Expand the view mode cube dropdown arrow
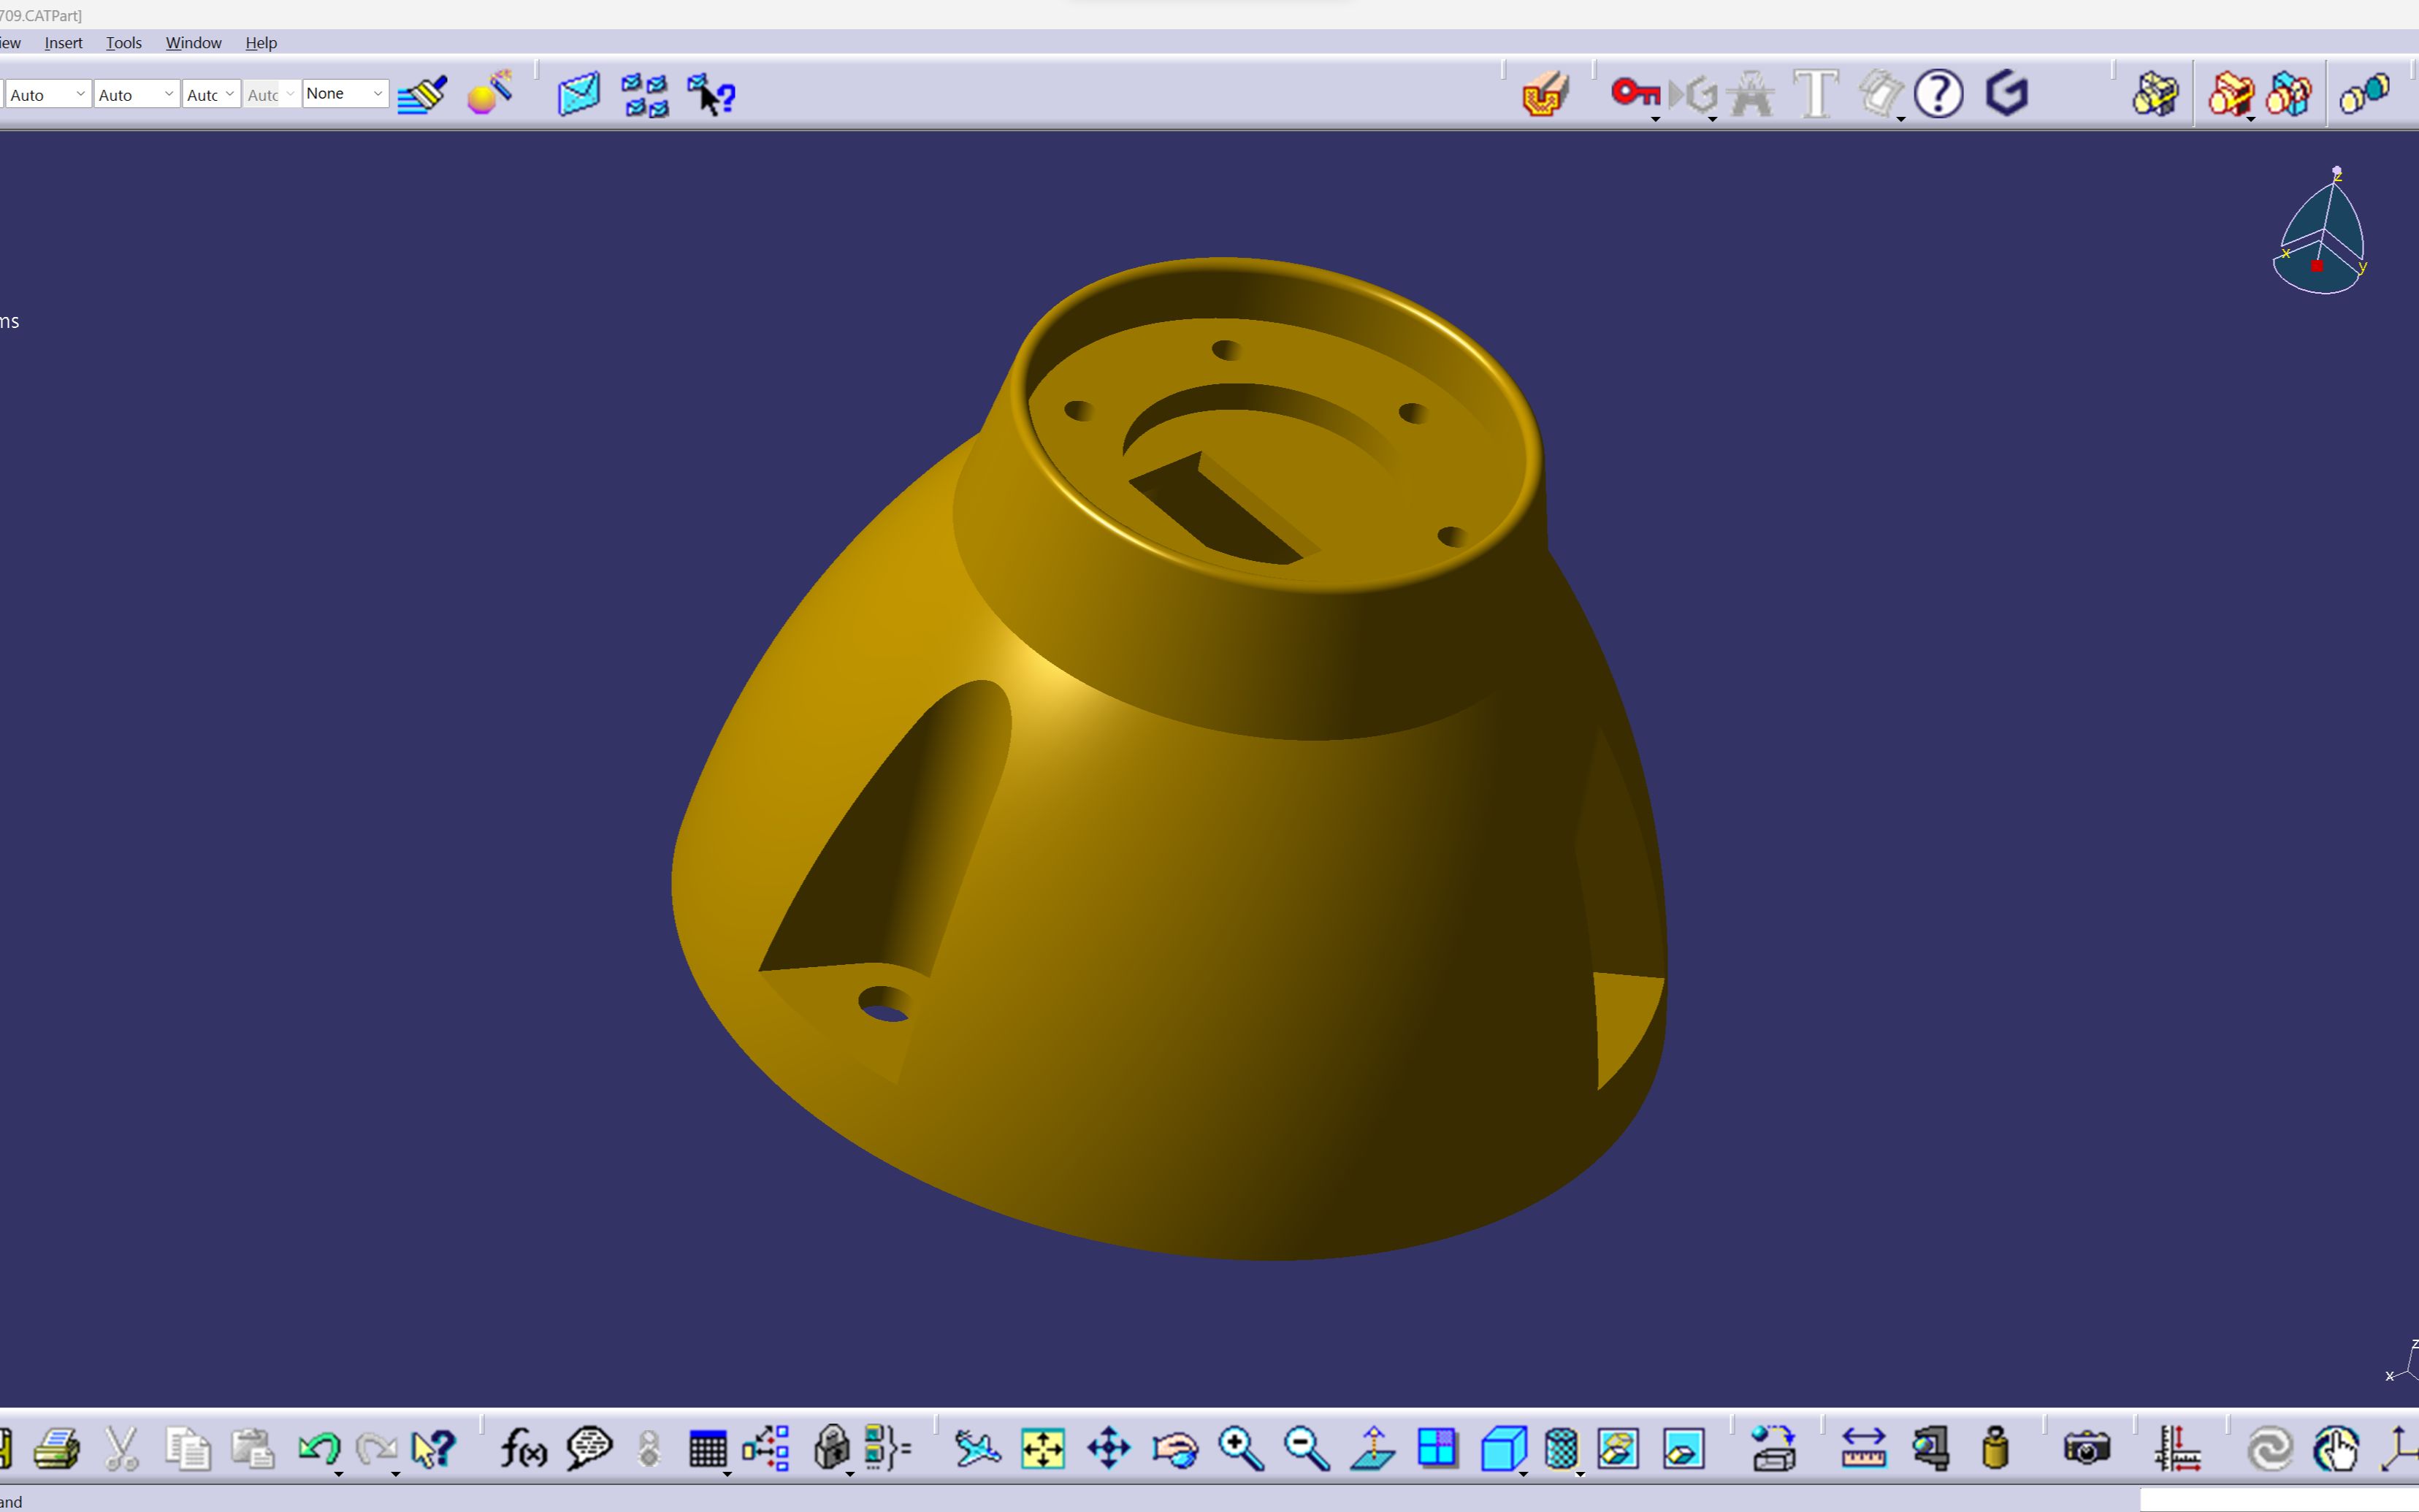This screenshot has width=2419, height=1512. point(1522,1473)
